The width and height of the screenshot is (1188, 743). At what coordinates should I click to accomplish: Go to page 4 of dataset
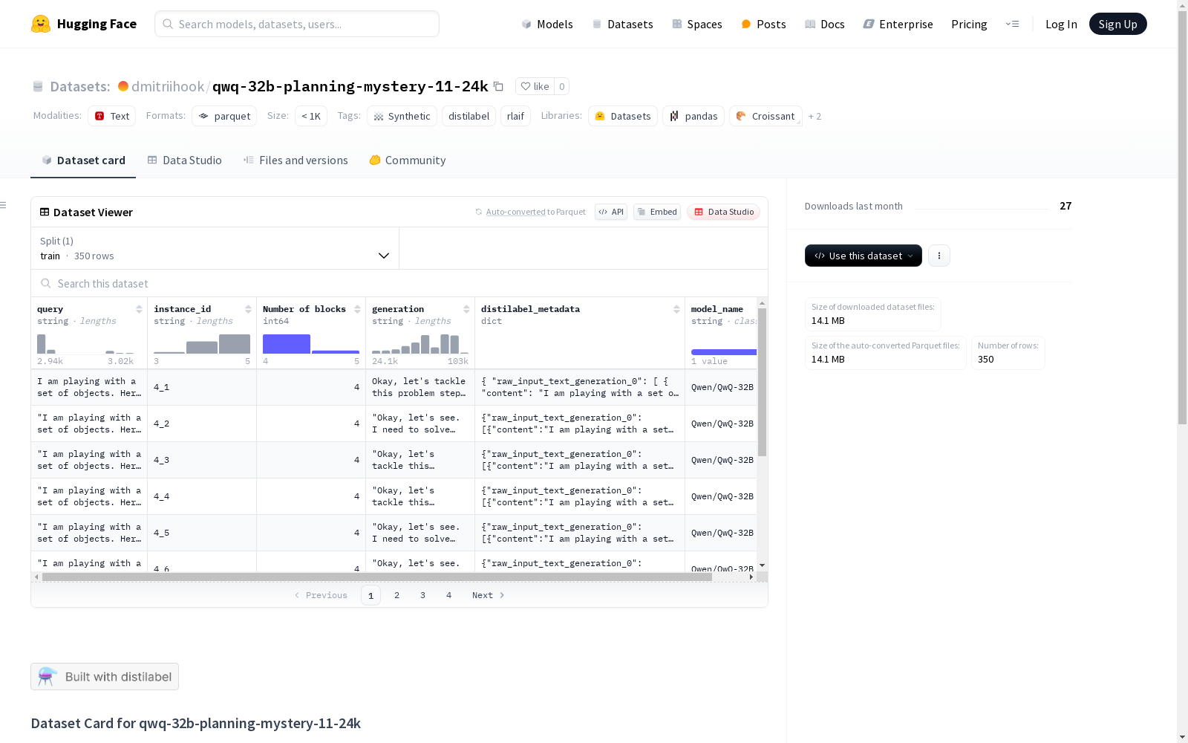pos(449,595)
